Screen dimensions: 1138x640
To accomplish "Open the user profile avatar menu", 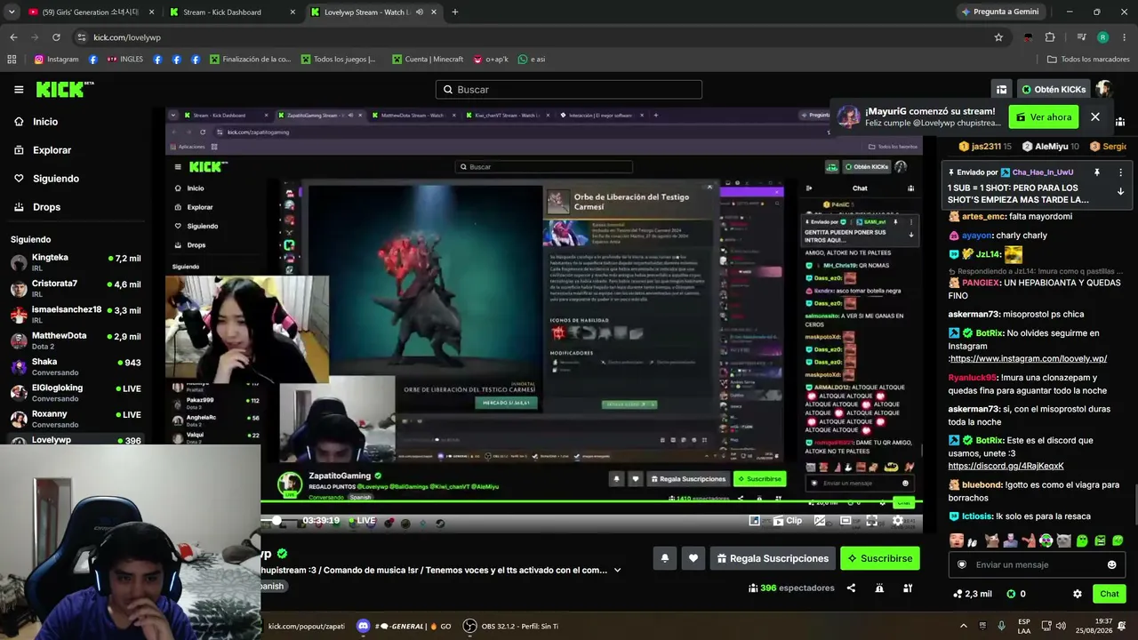I will (1104, 90).
